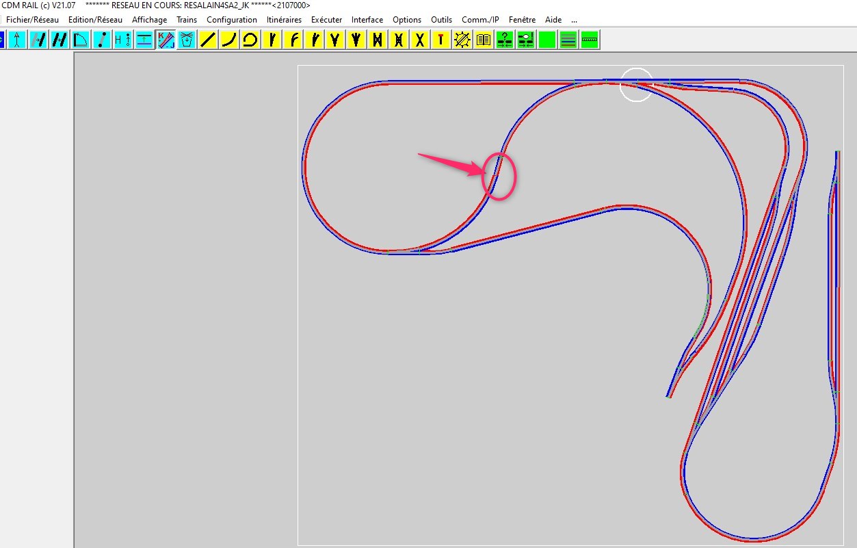Expand the Itinéraires menu

tap(284, 20)
